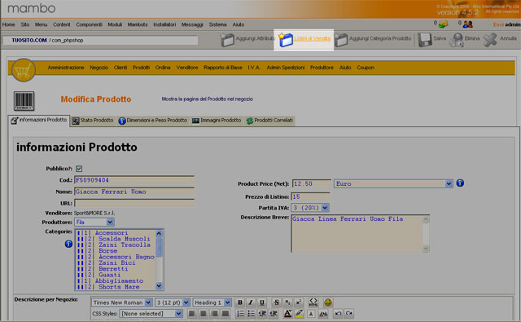Click the Product Price net field

pyautogui.click(x=311, y=183)
